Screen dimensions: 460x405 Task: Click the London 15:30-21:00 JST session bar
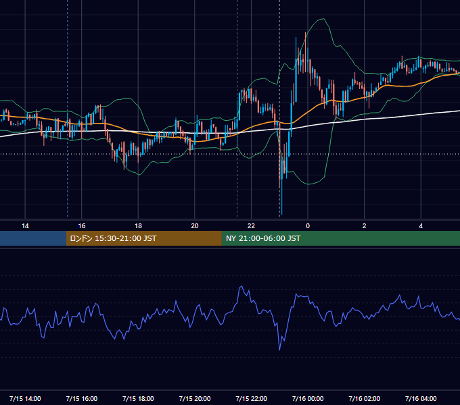(x=143, y=238)
